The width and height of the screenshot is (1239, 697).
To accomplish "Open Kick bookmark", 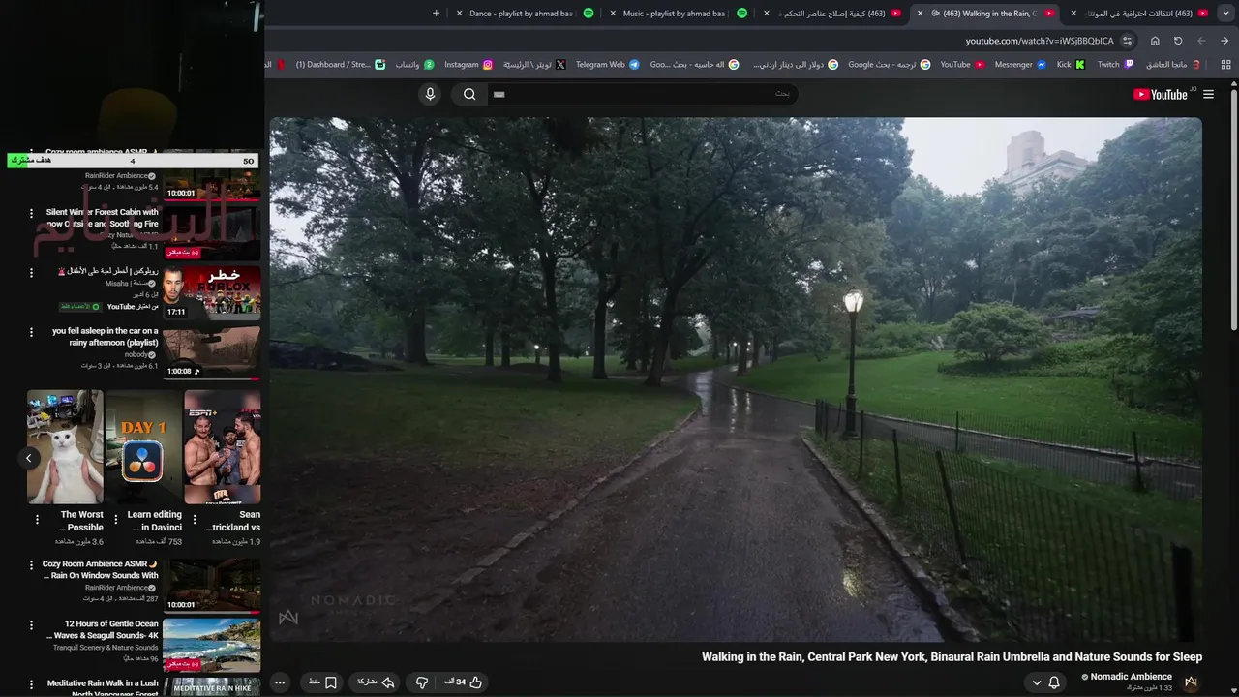I will (1071, 65).
